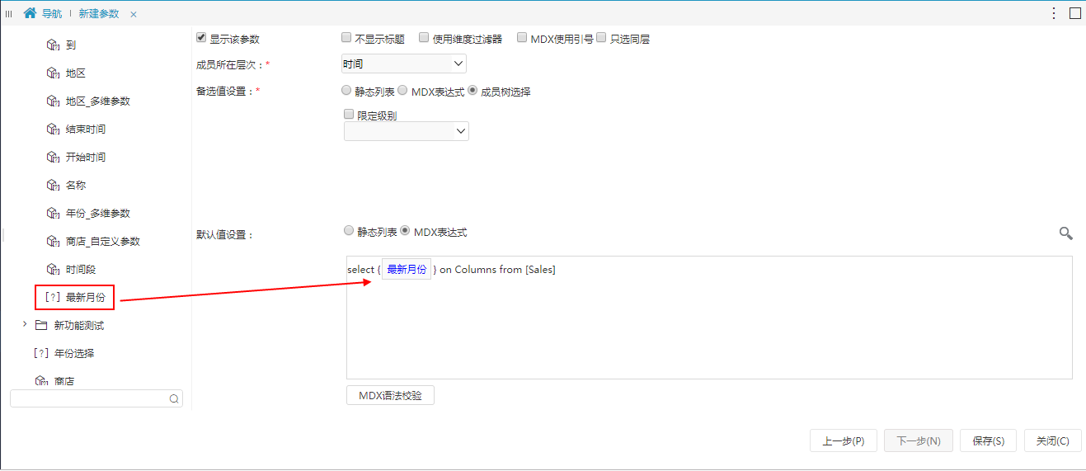
Task: Select 开始时间 tree label
Action: 86,158
